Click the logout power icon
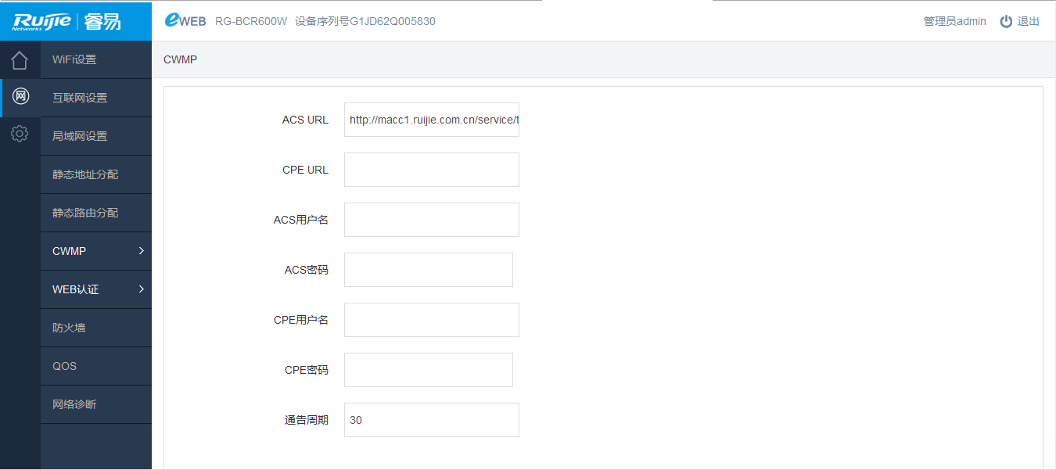This screenshot has height=470, width=1056. [1006, 21]
